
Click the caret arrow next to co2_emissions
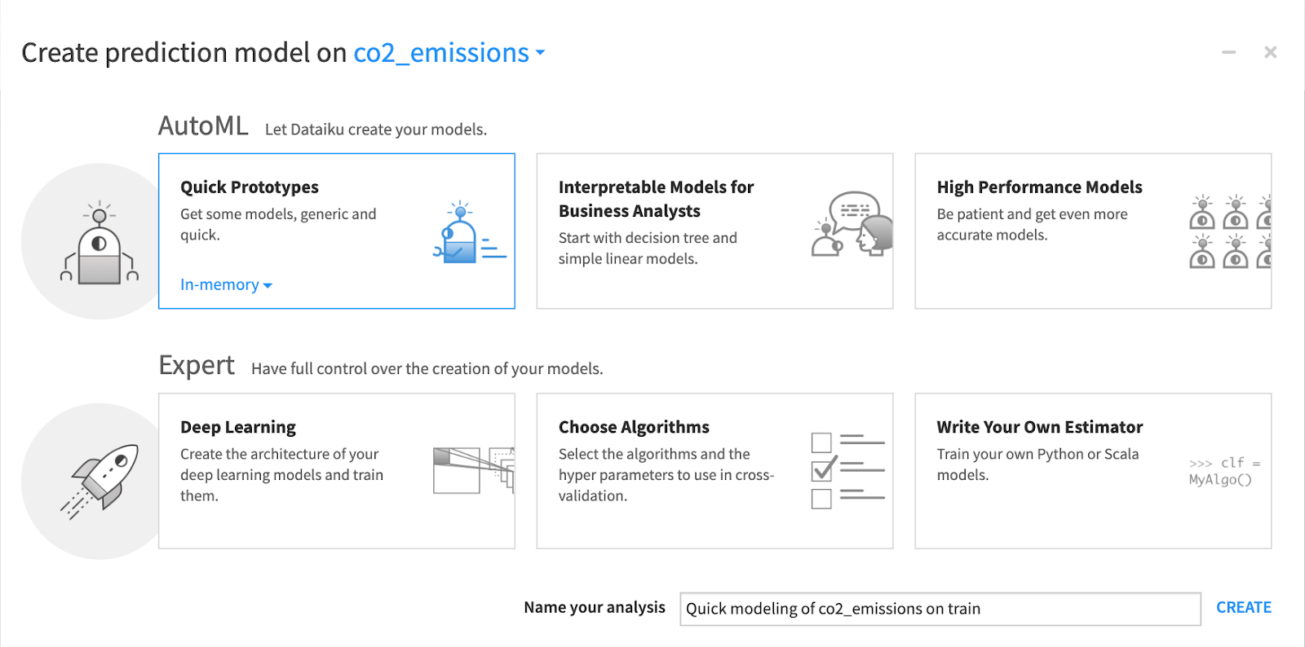coord(540,54)
